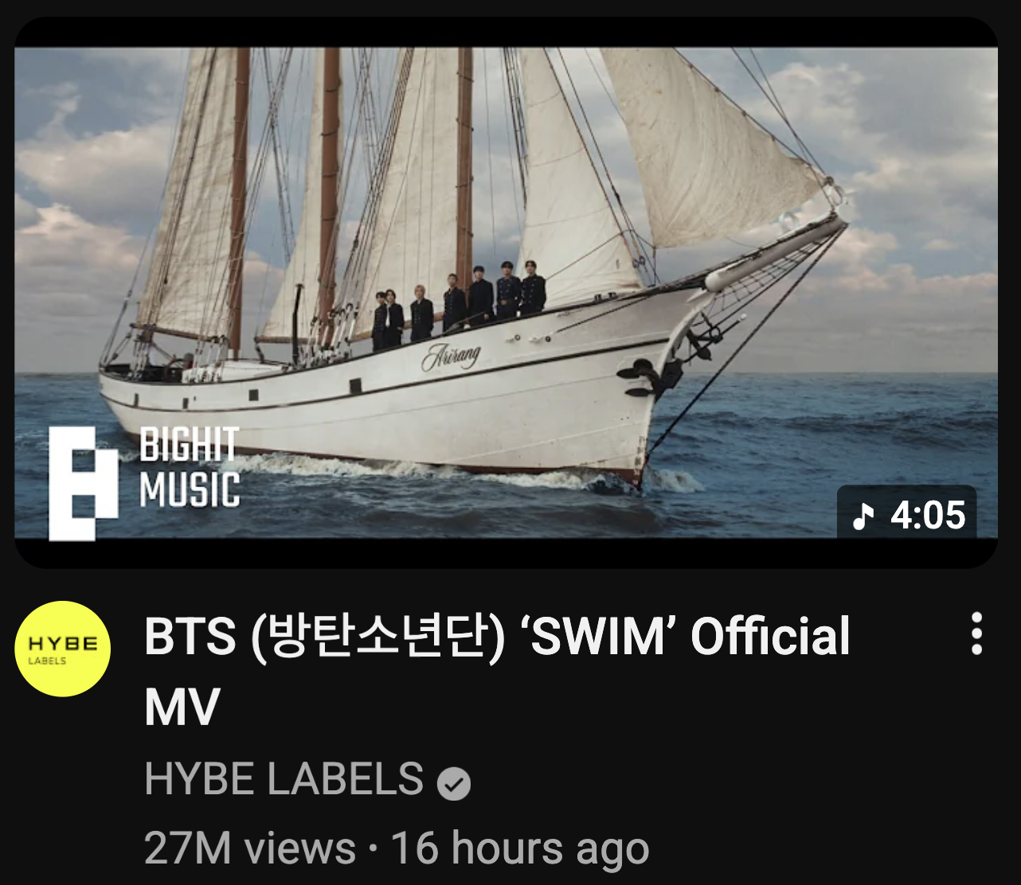Image resolution: width=1021 pixels, height=885 pixels.
Task: Click the 27M views count text
Action: click(250, 848)
